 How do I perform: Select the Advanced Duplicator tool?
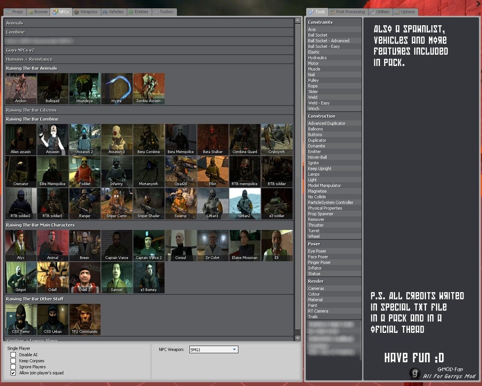tap(334, 123)
